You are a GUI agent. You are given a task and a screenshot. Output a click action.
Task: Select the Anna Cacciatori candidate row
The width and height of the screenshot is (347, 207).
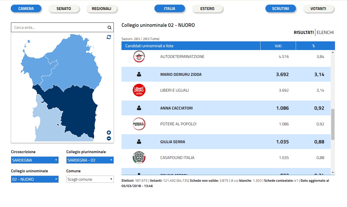click(226, 108)
